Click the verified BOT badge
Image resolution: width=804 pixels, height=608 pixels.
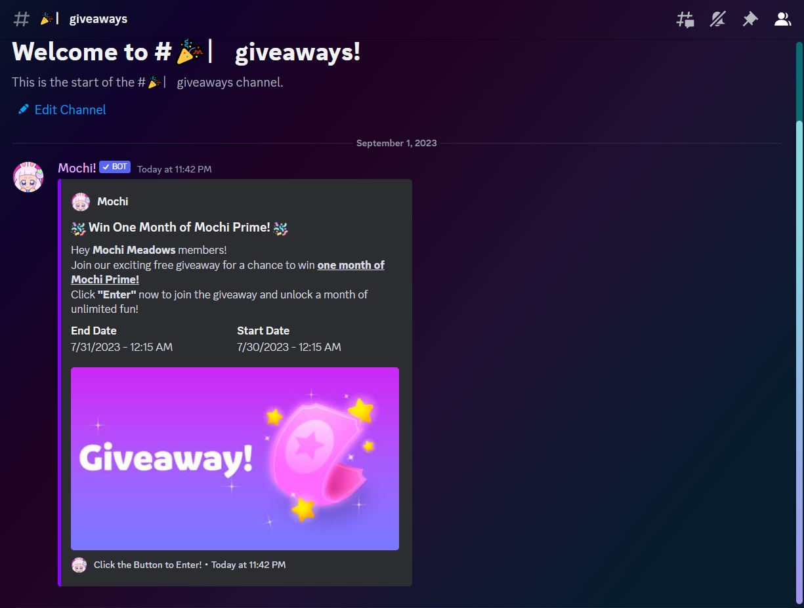[x=115, y=167]
